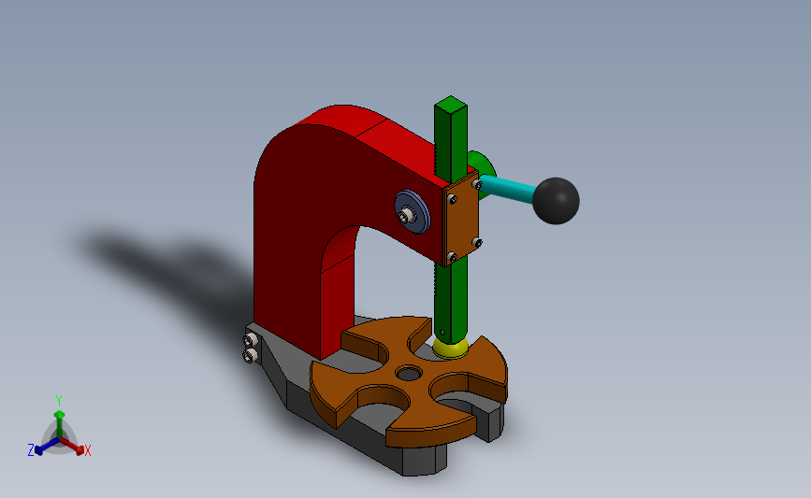Select the brown slotted rotary table plate
Screen dimensions: 811x498
point(409,381)
